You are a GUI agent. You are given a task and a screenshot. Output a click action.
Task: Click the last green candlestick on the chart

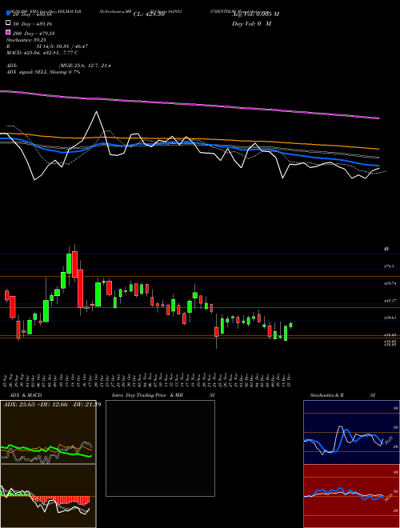click(x=290, y=325)
